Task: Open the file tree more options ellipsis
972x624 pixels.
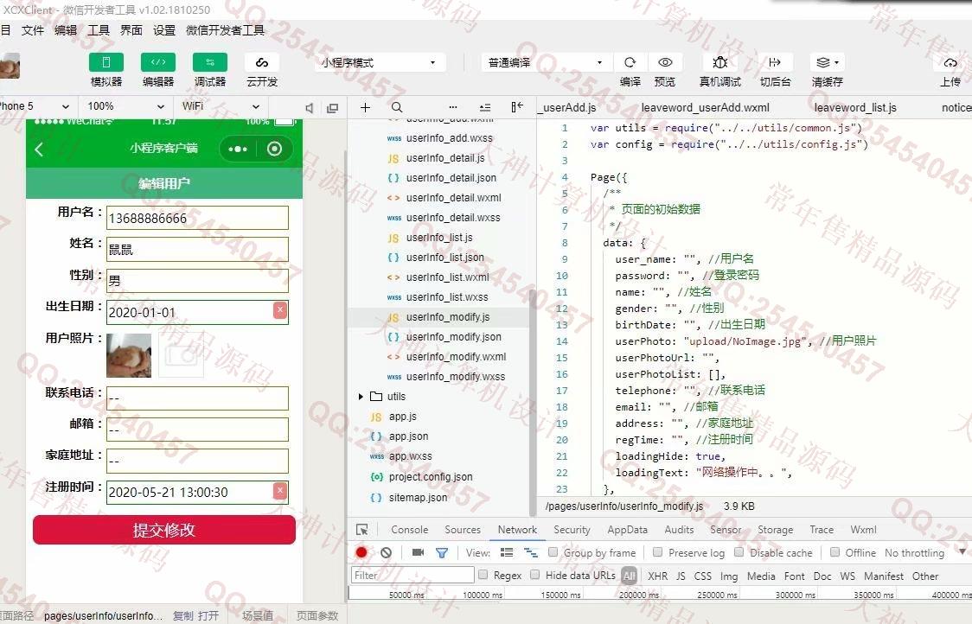Action: [x=453, y=107]
